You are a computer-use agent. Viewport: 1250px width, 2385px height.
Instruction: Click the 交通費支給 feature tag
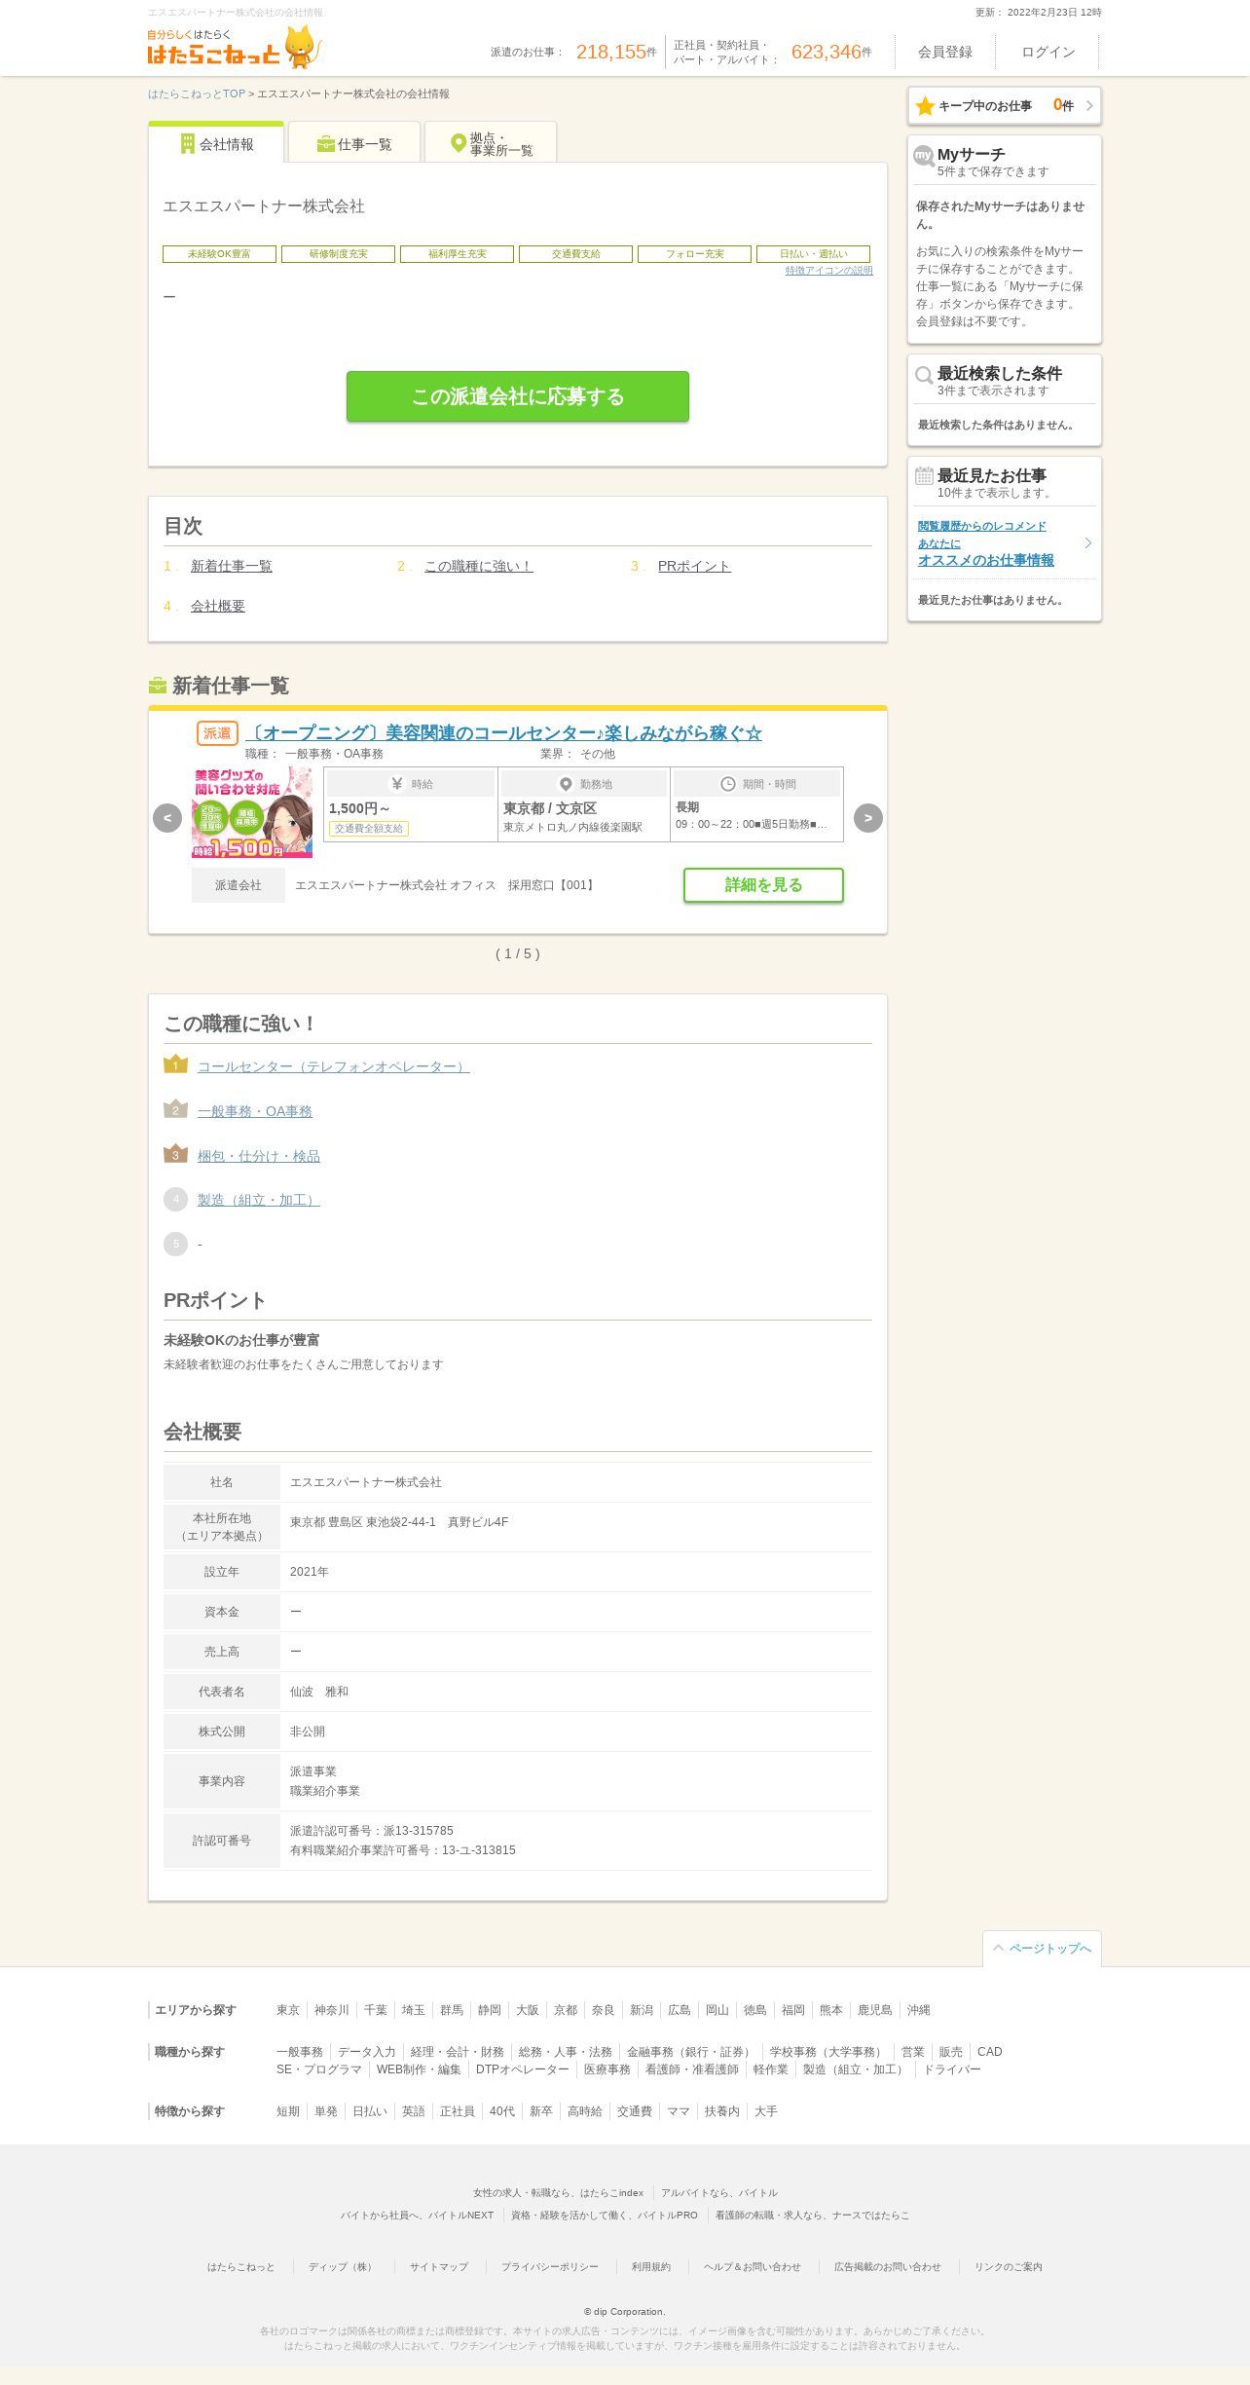[575, 254]
